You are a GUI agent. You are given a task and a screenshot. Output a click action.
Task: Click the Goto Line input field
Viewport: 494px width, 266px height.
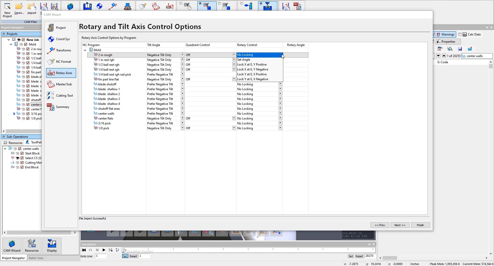101,256
